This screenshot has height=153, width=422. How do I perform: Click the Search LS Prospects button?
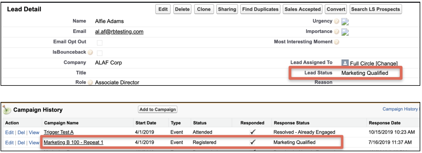pos(375,9)
